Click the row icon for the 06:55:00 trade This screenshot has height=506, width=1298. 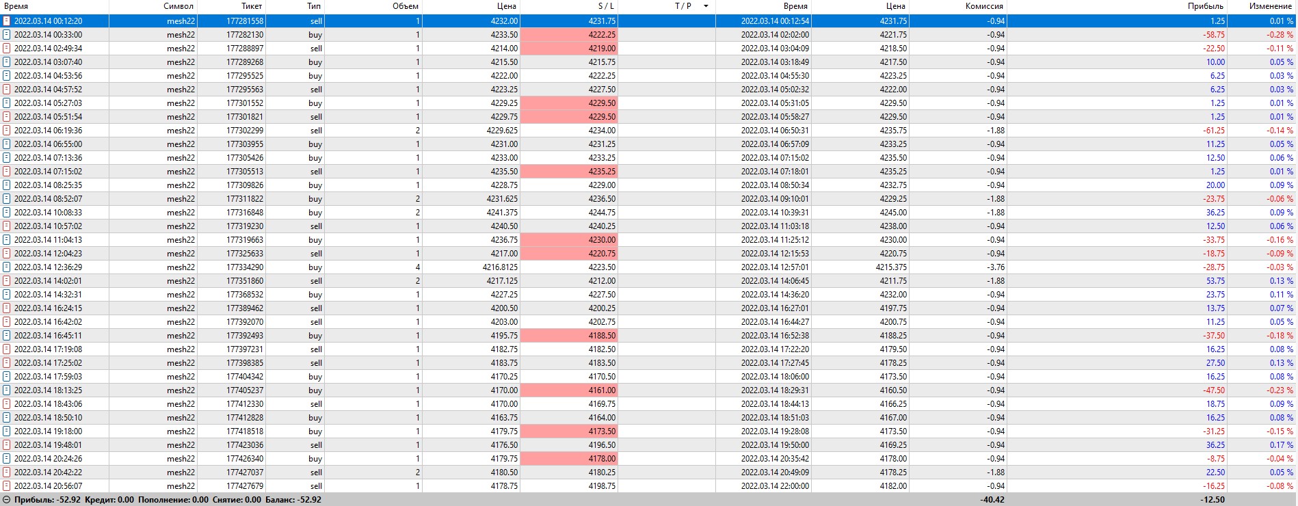pos(7,144)
